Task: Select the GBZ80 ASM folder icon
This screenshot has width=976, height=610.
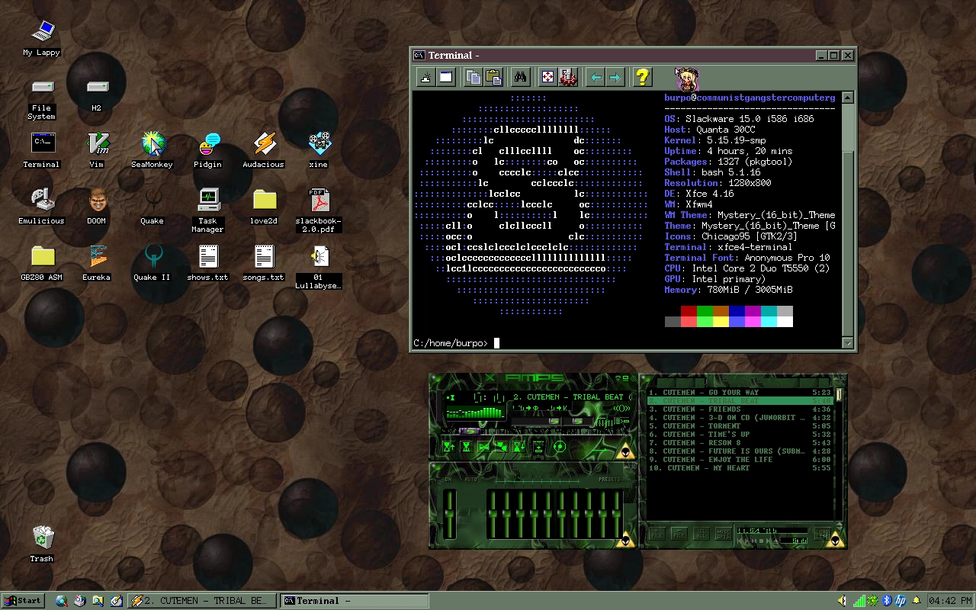Action: pos(41,262)
